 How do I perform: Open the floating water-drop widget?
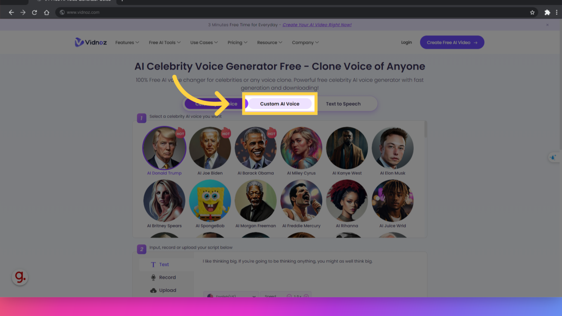tap(554, 157)
